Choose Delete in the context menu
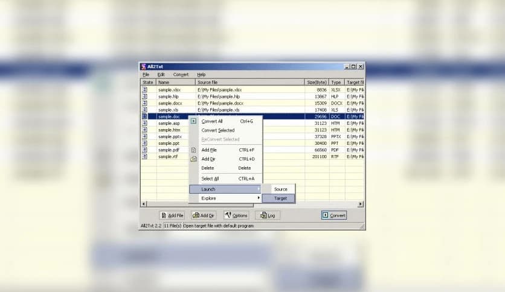The image size is (505, 292). [x=225, y=168]
